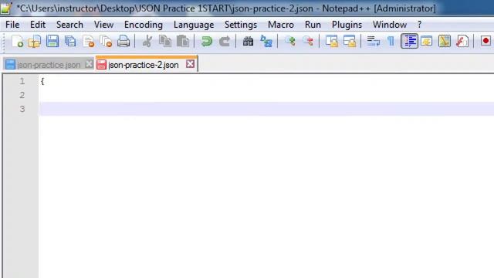The width and height of the screenshot is (494, 278).
Task: Toggle the indent guide button
Action: pyautogui.click(x=409, y=41)
